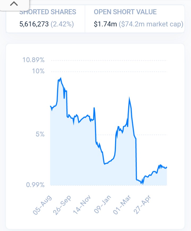Click the SHORTED SHARES heading

click(48, 12)
